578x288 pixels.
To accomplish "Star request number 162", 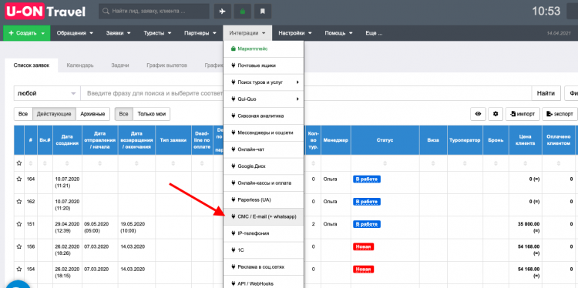I will click(x=19, y=202).
